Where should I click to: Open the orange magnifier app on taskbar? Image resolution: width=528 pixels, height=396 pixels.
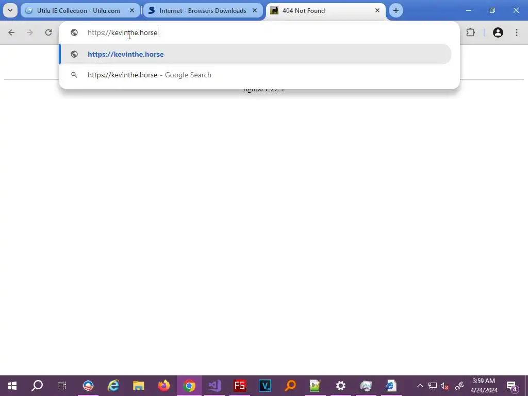[x=290, y=386]
